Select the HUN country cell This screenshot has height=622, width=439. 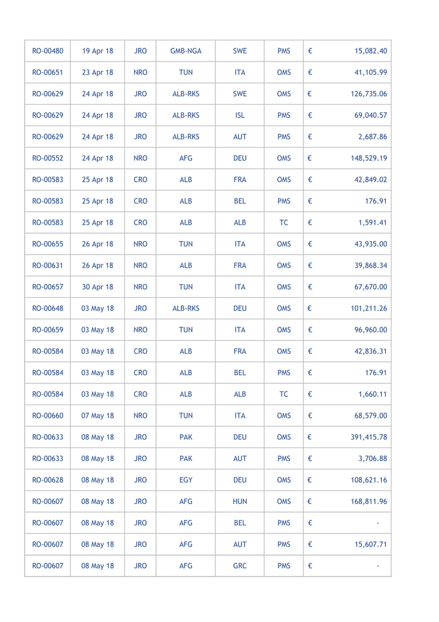240,501
